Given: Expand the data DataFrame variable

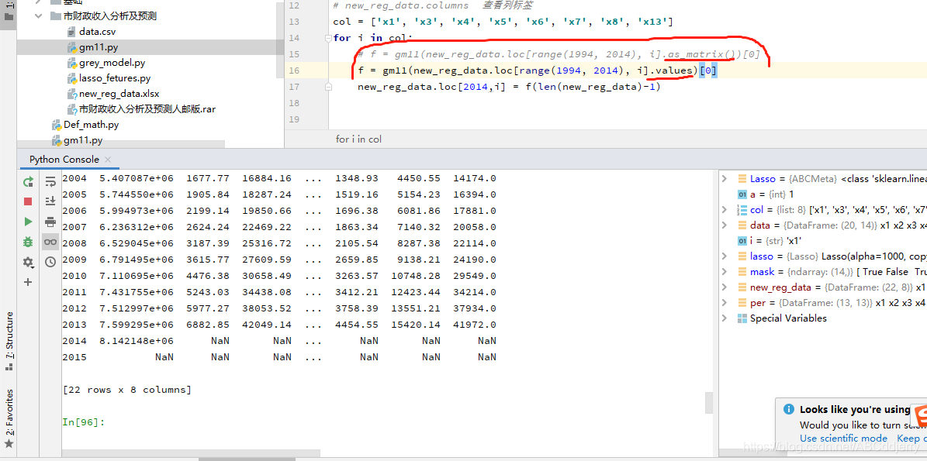Looking at the screenshot, I should click(725, 225).
